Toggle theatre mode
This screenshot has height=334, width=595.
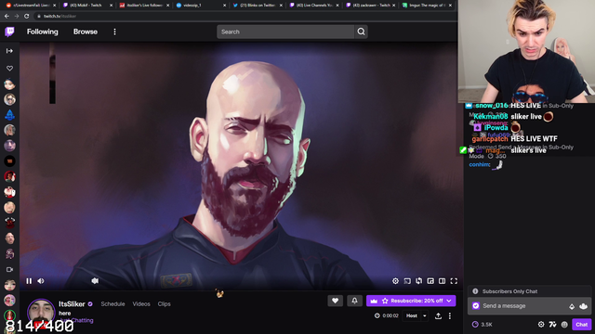coord(443,281)
